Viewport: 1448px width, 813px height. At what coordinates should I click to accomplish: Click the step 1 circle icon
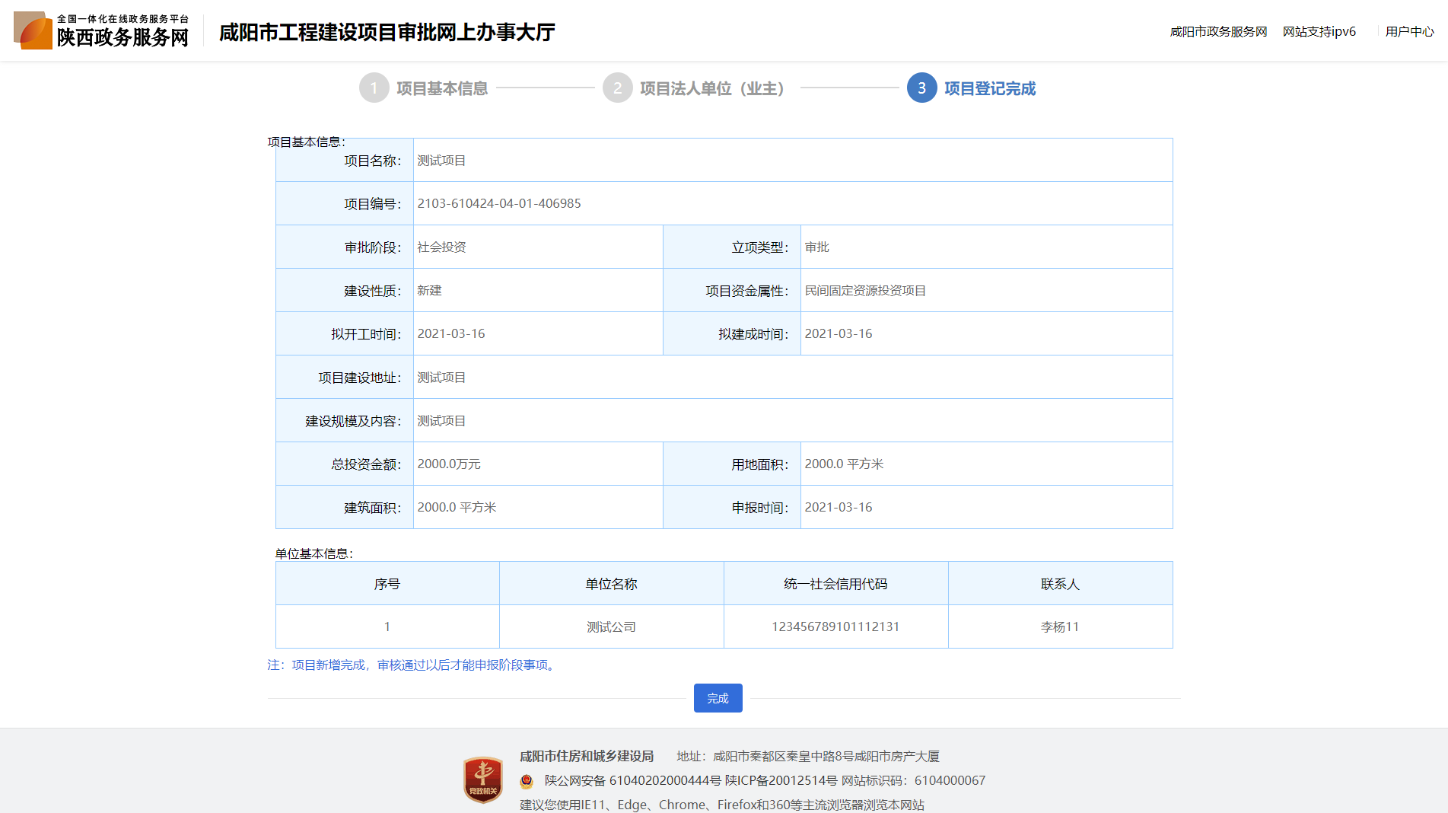coord(374,88)
